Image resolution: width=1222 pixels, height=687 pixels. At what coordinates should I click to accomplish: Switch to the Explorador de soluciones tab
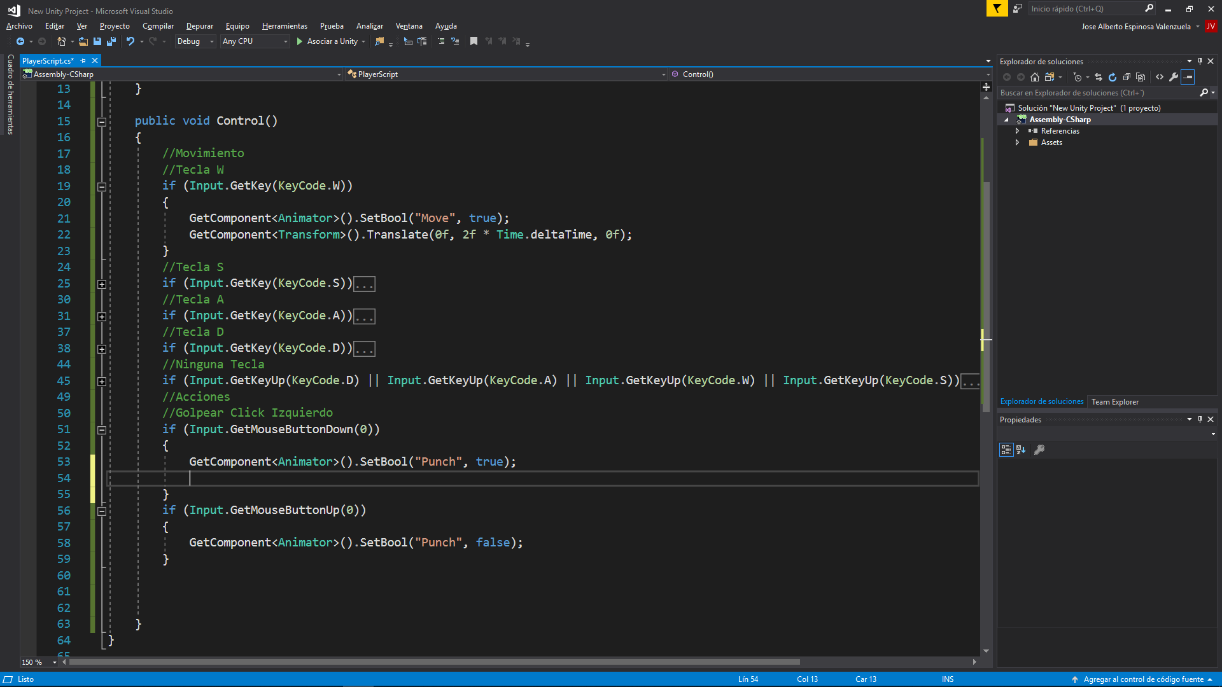[x=1042, y=401]
